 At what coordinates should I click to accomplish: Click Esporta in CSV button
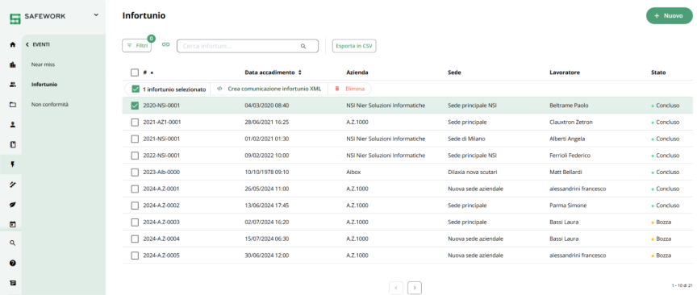click(354, 46)
